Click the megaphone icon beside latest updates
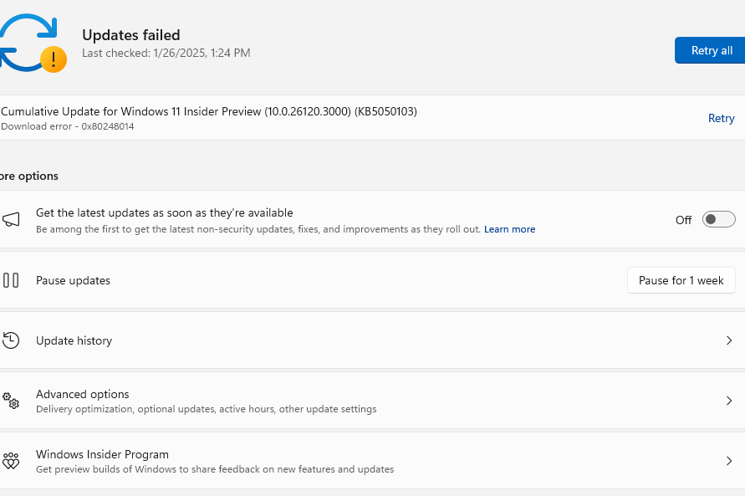745x496 pixels. (11, 220)
